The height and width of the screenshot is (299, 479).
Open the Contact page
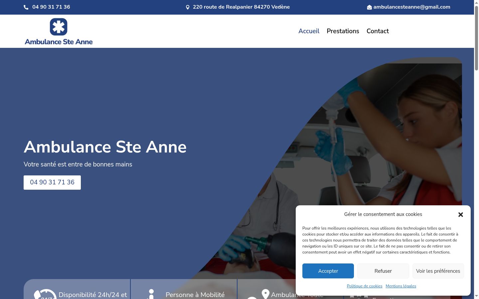pos(378,31)
